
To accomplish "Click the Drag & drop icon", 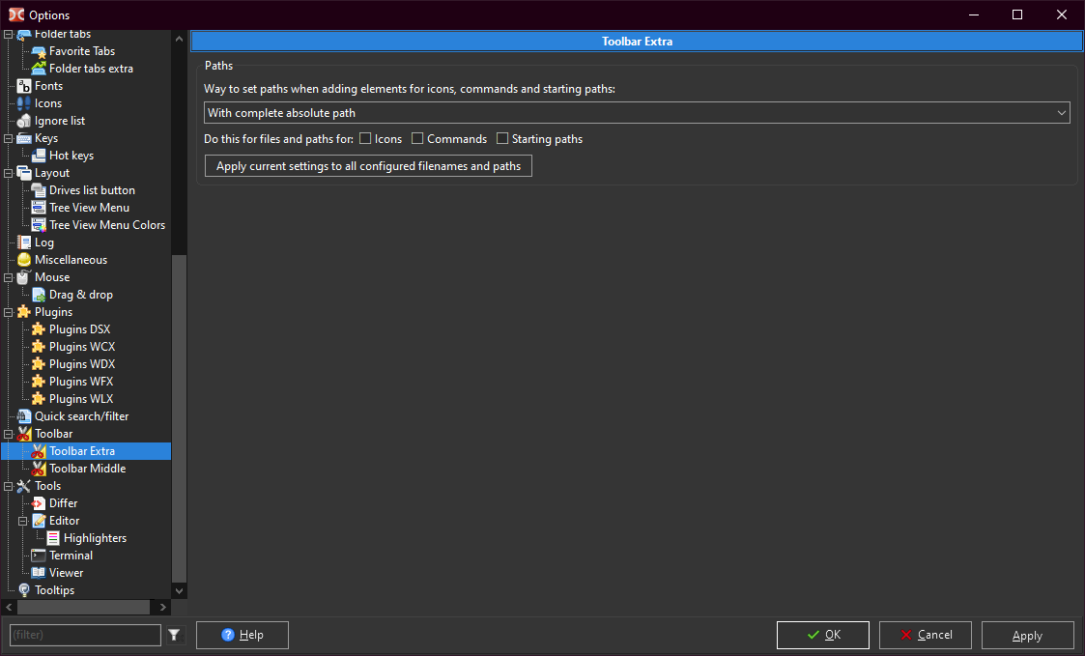I will 39,295.
